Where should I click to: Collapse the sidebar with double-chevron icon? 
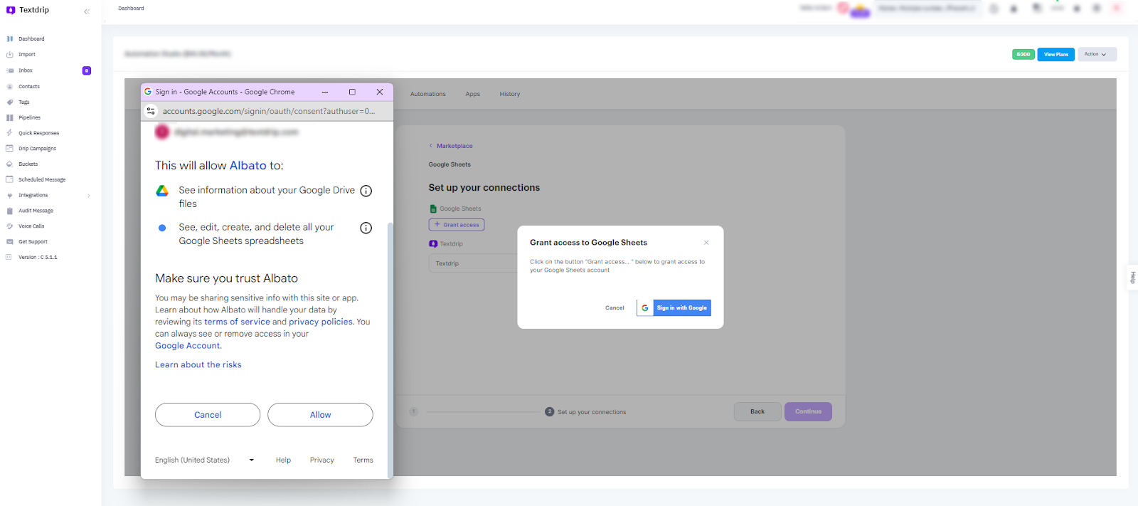pos(87,11)
